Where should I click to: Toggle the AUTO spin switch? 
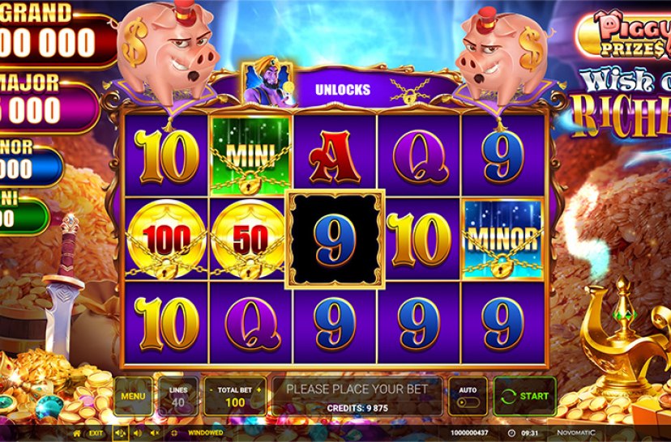468,402
